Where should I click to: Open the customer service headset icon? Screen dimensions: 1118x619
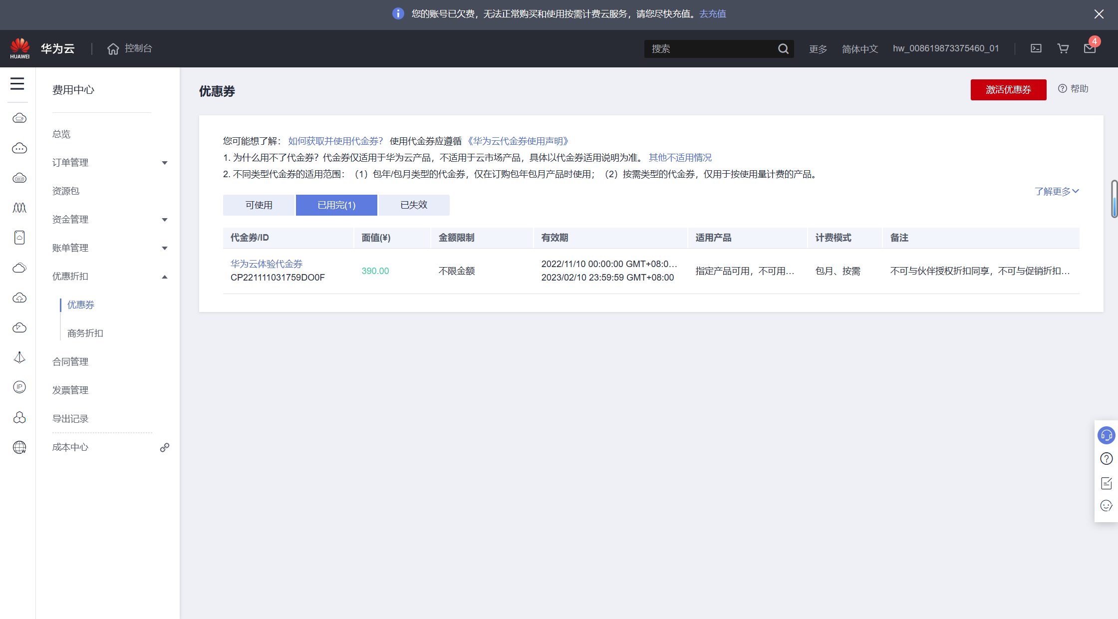1106,435
